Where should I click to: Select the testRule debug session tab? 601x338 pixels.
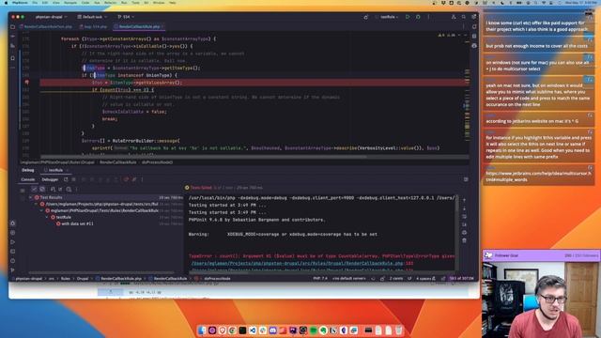(55, 170)
